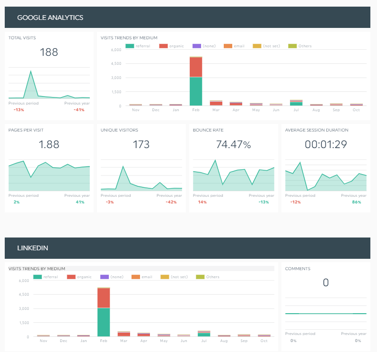Click the TOTAL VISITS widget title
The height and width of the screenshot is (352, 377).
[22, 38]
